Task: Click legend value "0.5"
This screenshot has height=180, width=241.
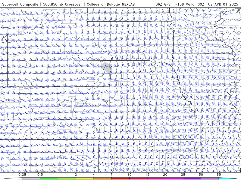Action: pyautogui.click(x=40, y=175)
